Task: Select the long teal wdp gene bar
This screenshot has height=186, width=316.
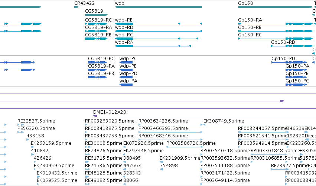Action: click(159, 7)
